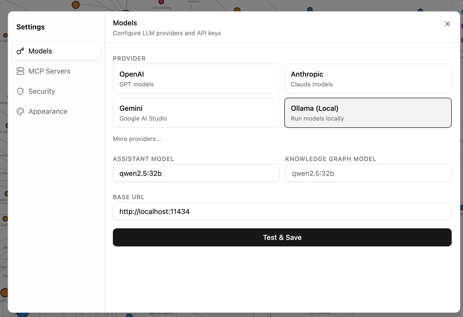Click the key icon beside Models
The width and height of the screenshot is (463, 317).
tap(20, 51)
